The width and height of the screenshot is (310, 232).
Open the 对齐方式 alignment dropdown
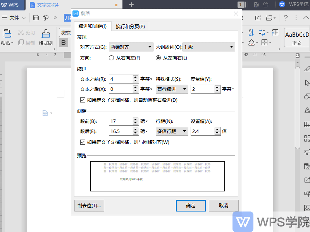tap(131, 47)
